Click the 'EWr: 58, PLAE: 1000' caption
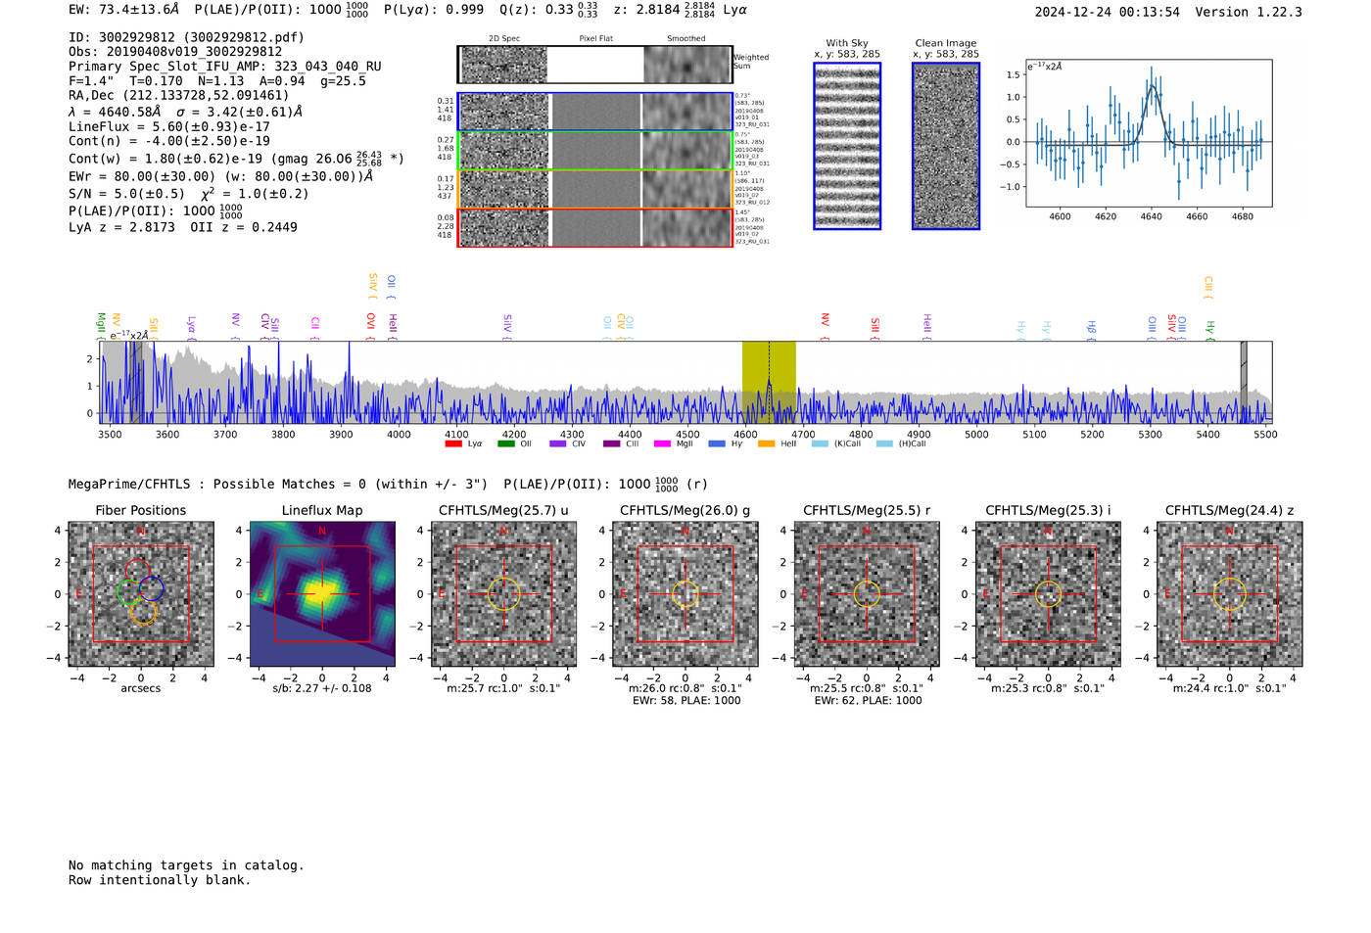Viewport: 1371px width, 933px height. (685, 701)
